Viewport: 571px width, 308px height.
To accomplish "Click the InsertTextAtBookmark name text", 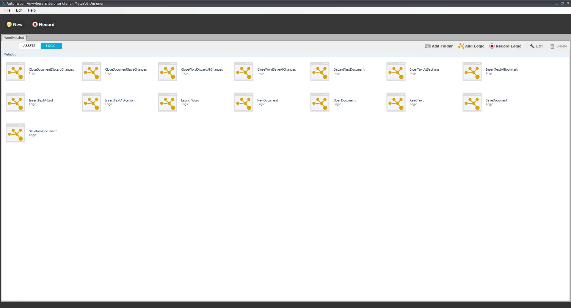I will coord(502,69).
